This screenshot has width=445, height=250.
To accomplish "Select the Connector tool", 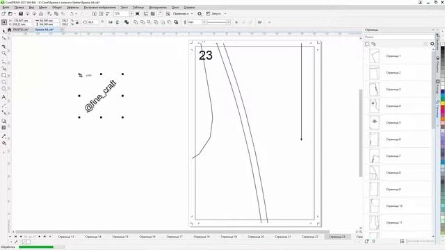I will tap(3, 112).
